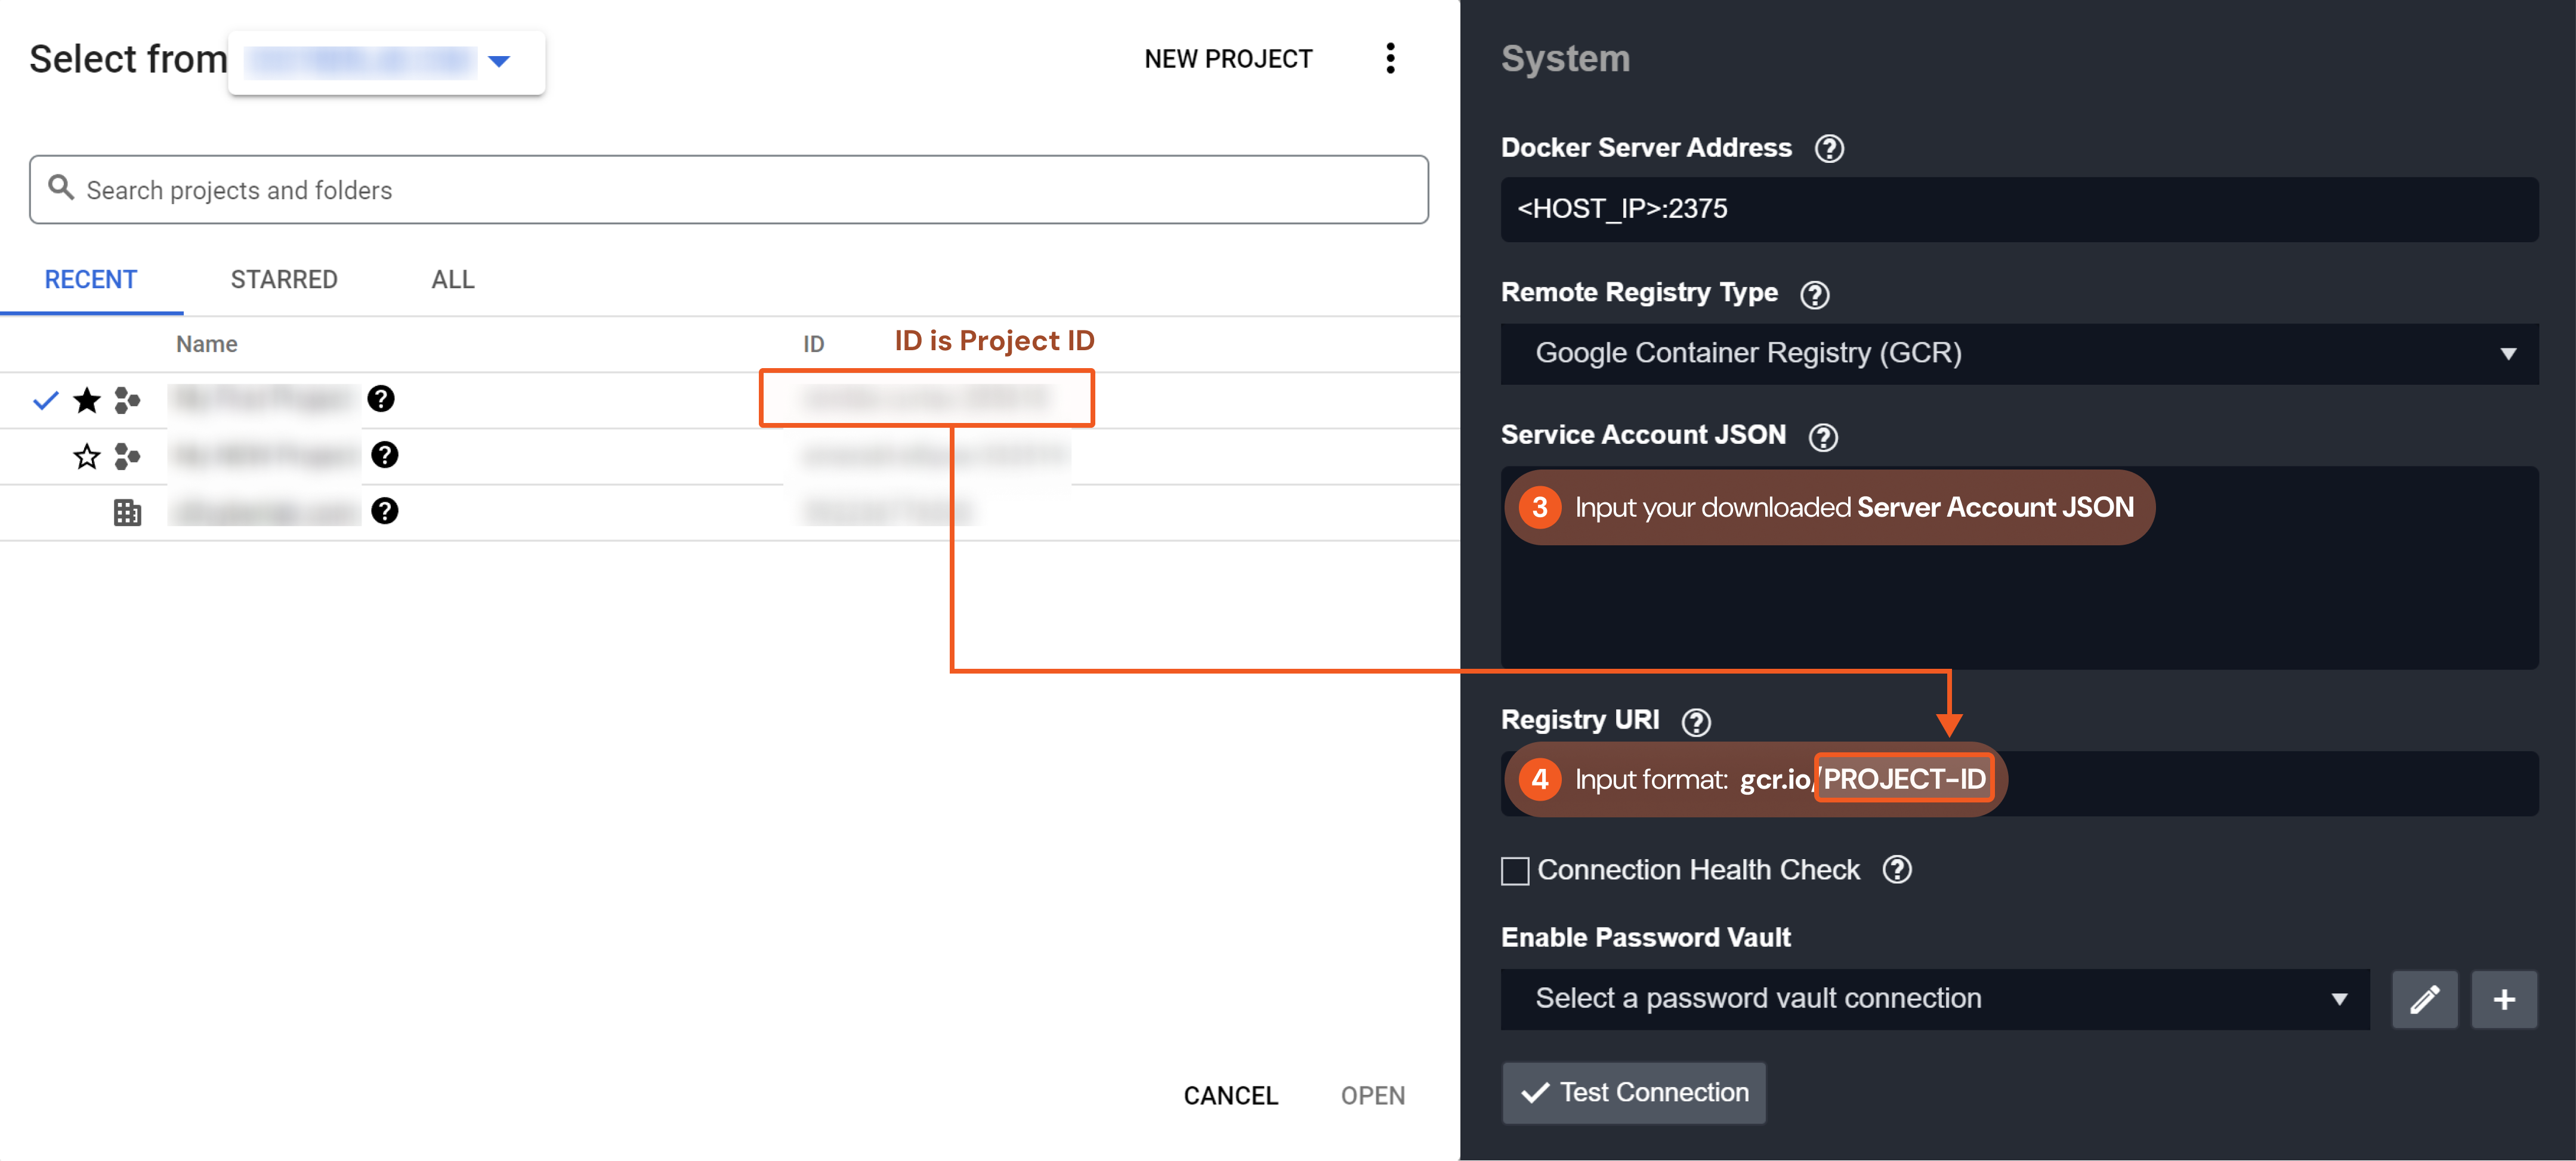Viewport: 2576px width, 1161px height.
Task: Unstar the first filled-star project
Action: pos(87,401)
